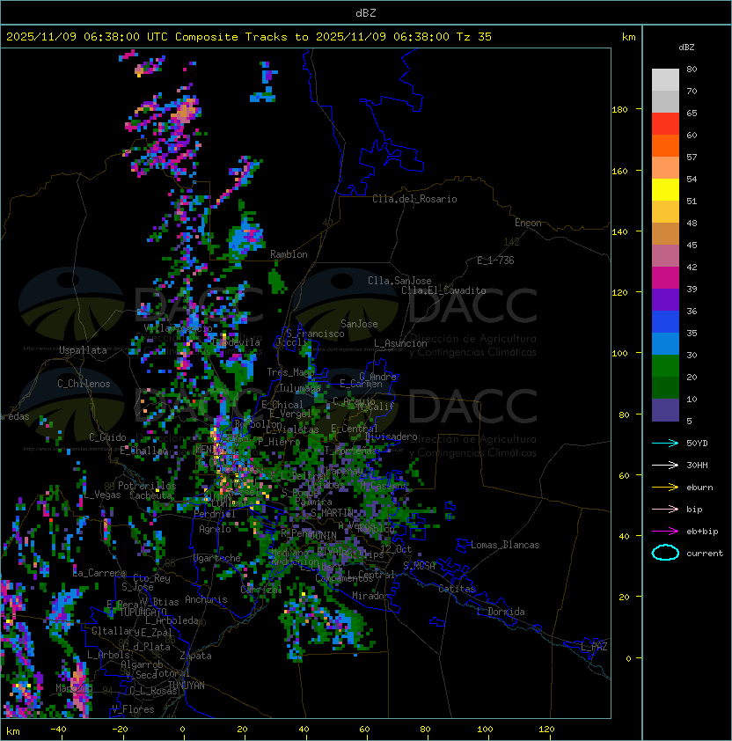The image size is (732, 741).
Task: Click the Uspallata map label
Action: point(83,350)
